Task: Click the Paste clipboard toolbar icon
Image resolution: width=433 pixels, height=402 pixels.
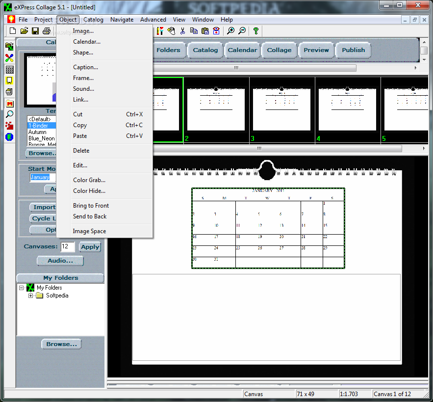Action: pos(205,31)
